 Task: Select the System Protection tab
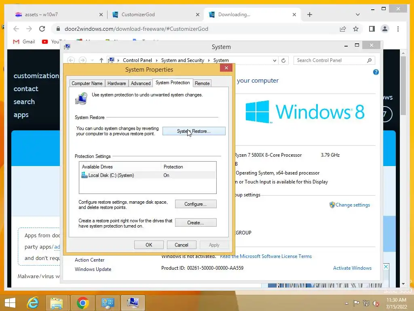(173, 83)
